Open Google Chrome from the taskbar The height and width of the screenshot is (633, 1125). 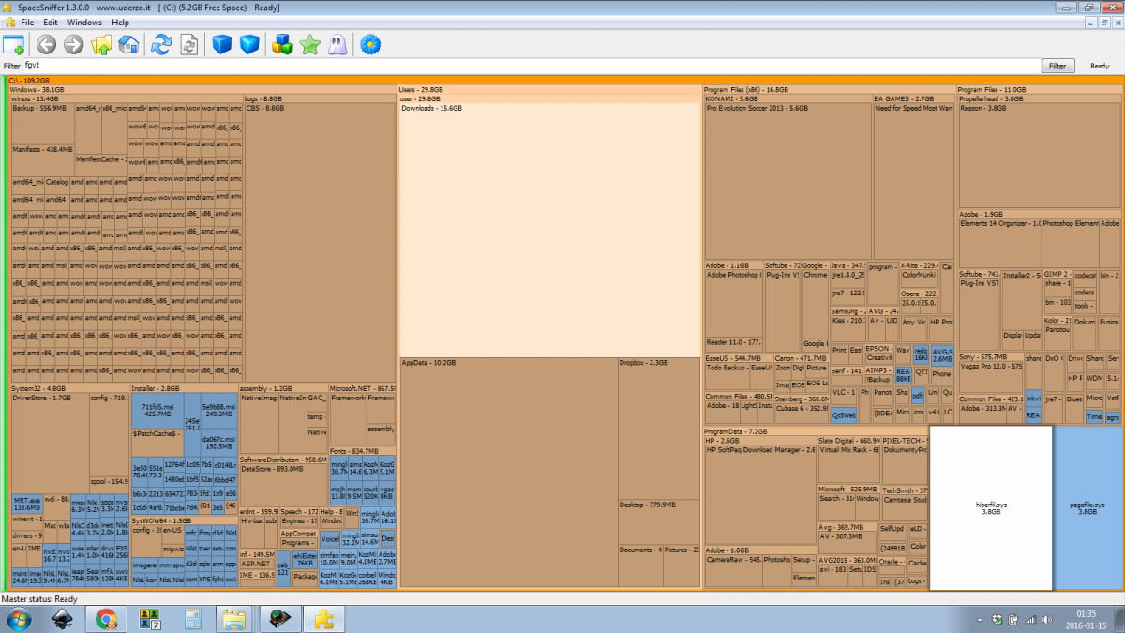point(107,619)
